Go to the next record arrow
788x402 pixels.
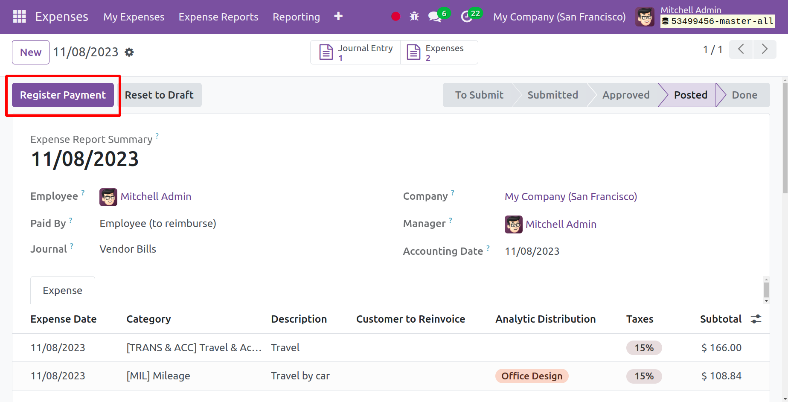765,50
